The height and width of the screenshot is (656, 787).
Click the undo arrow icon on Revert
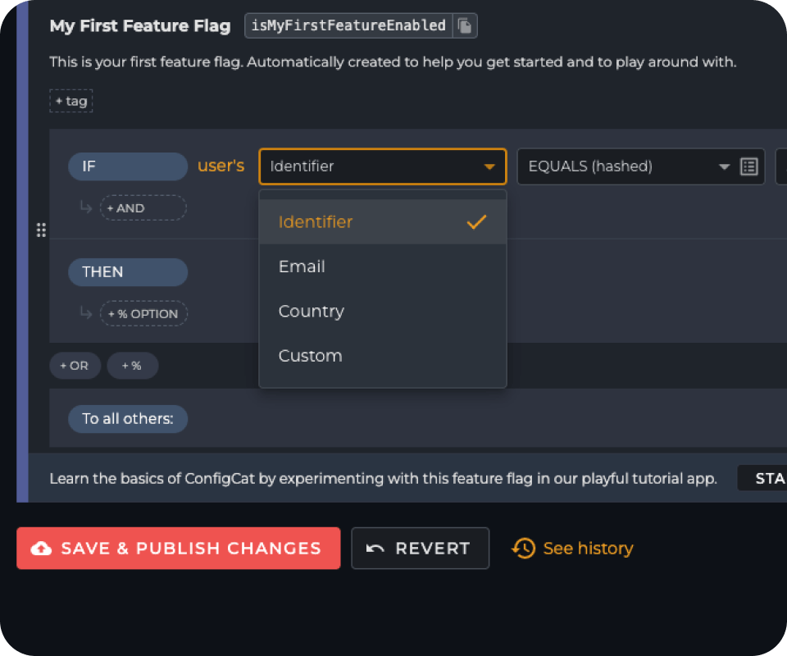[375, 549]
